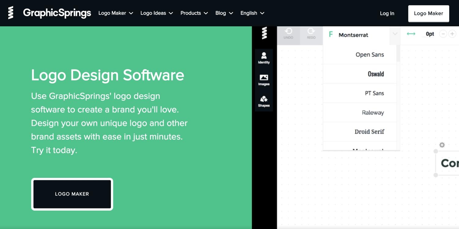Click the letter spacing arrows icon
459x229 pixels.
pyautogui.click(x=411, y=34)
